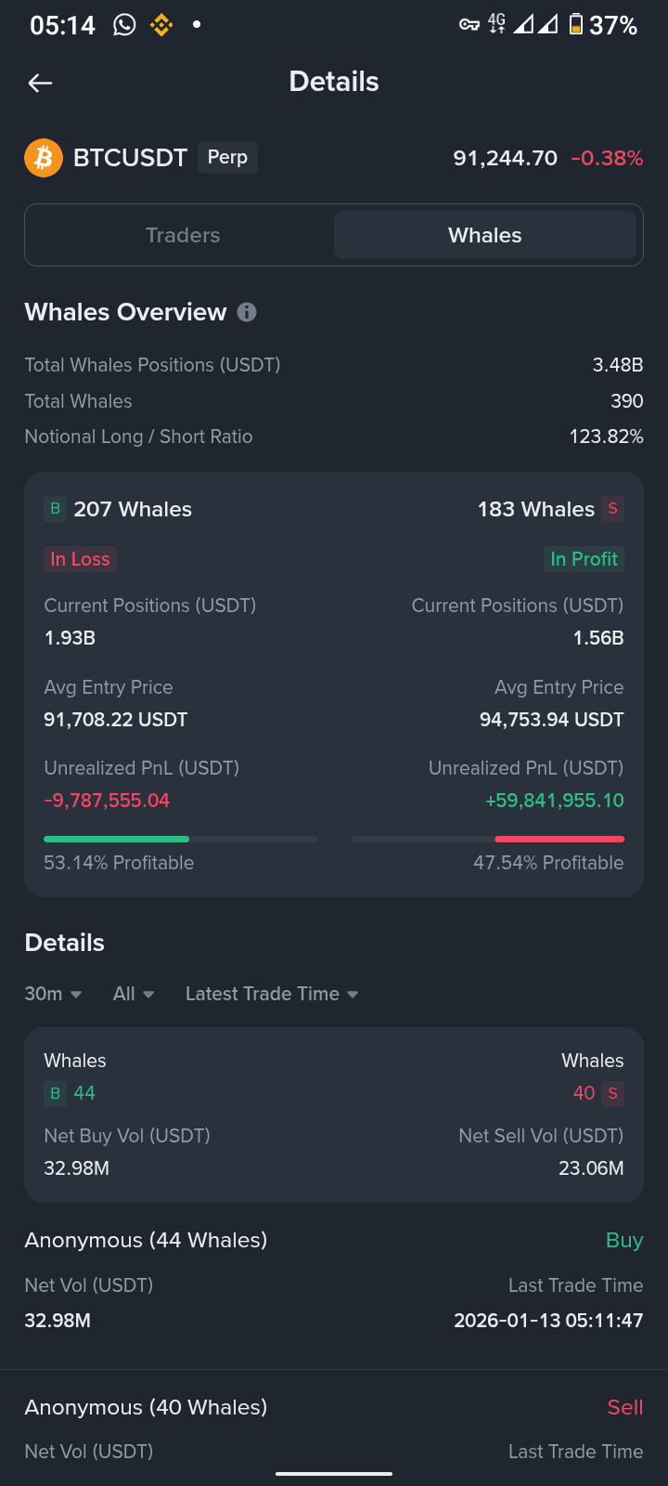Tap the green B badge next to 44
668x1486 pixels.
pyautogui.click(x=55, y=1093)
